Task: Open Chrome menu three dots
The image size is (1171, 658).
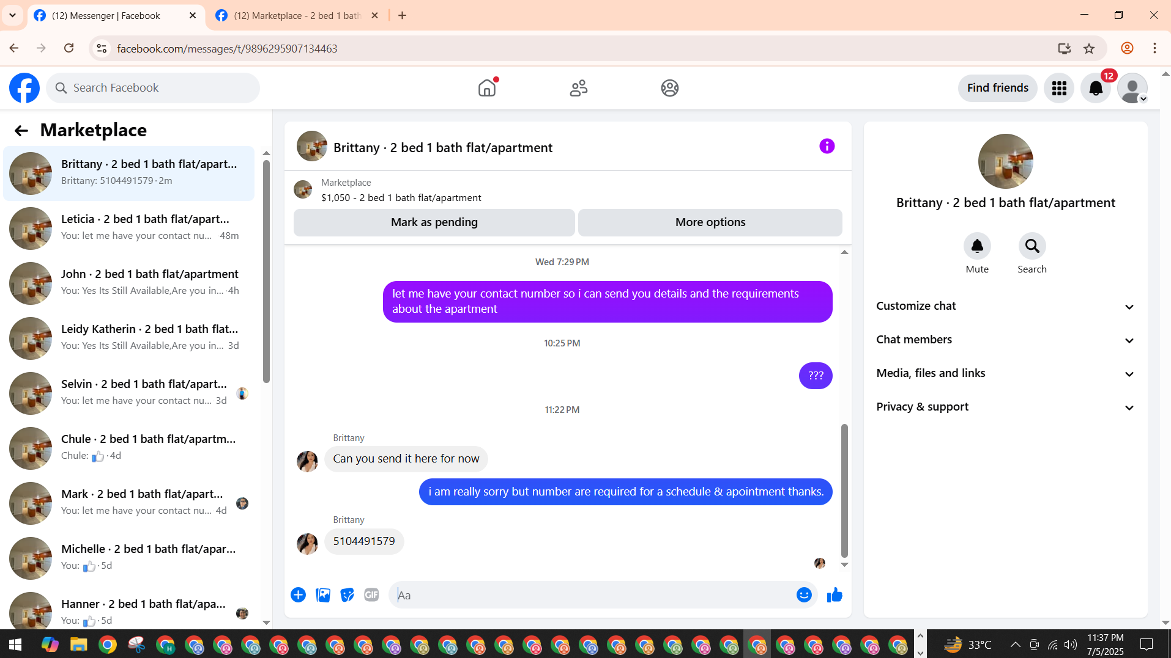Action: [1154, 48]
